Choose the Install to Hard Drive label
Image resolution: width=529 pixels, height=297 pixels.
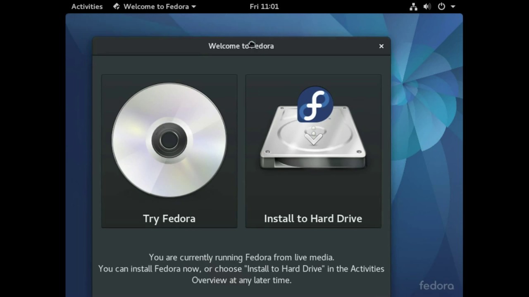pyautogui.click(x=313, y=219)
